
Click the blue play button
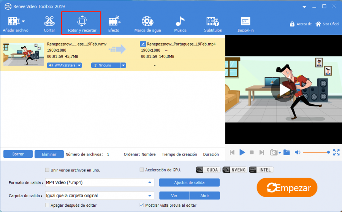pos(242,152)
